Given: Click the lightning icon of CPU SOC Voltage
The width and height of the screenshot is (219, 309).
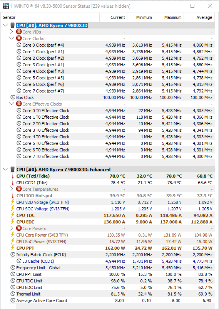Looking at the screenshot, I should tap(13, 208).
